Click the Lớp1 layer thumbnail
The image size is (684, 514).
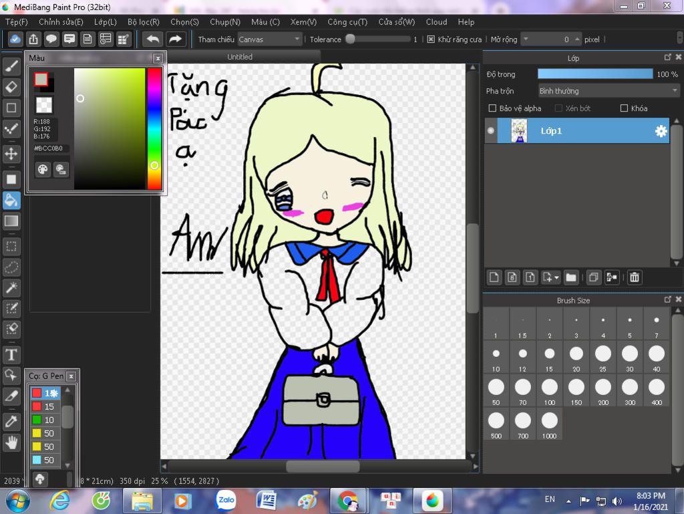518,130
